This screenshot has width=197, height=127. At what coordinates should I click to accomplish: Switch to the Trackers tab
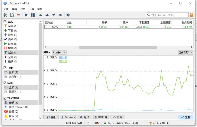[x=68, y=117]
